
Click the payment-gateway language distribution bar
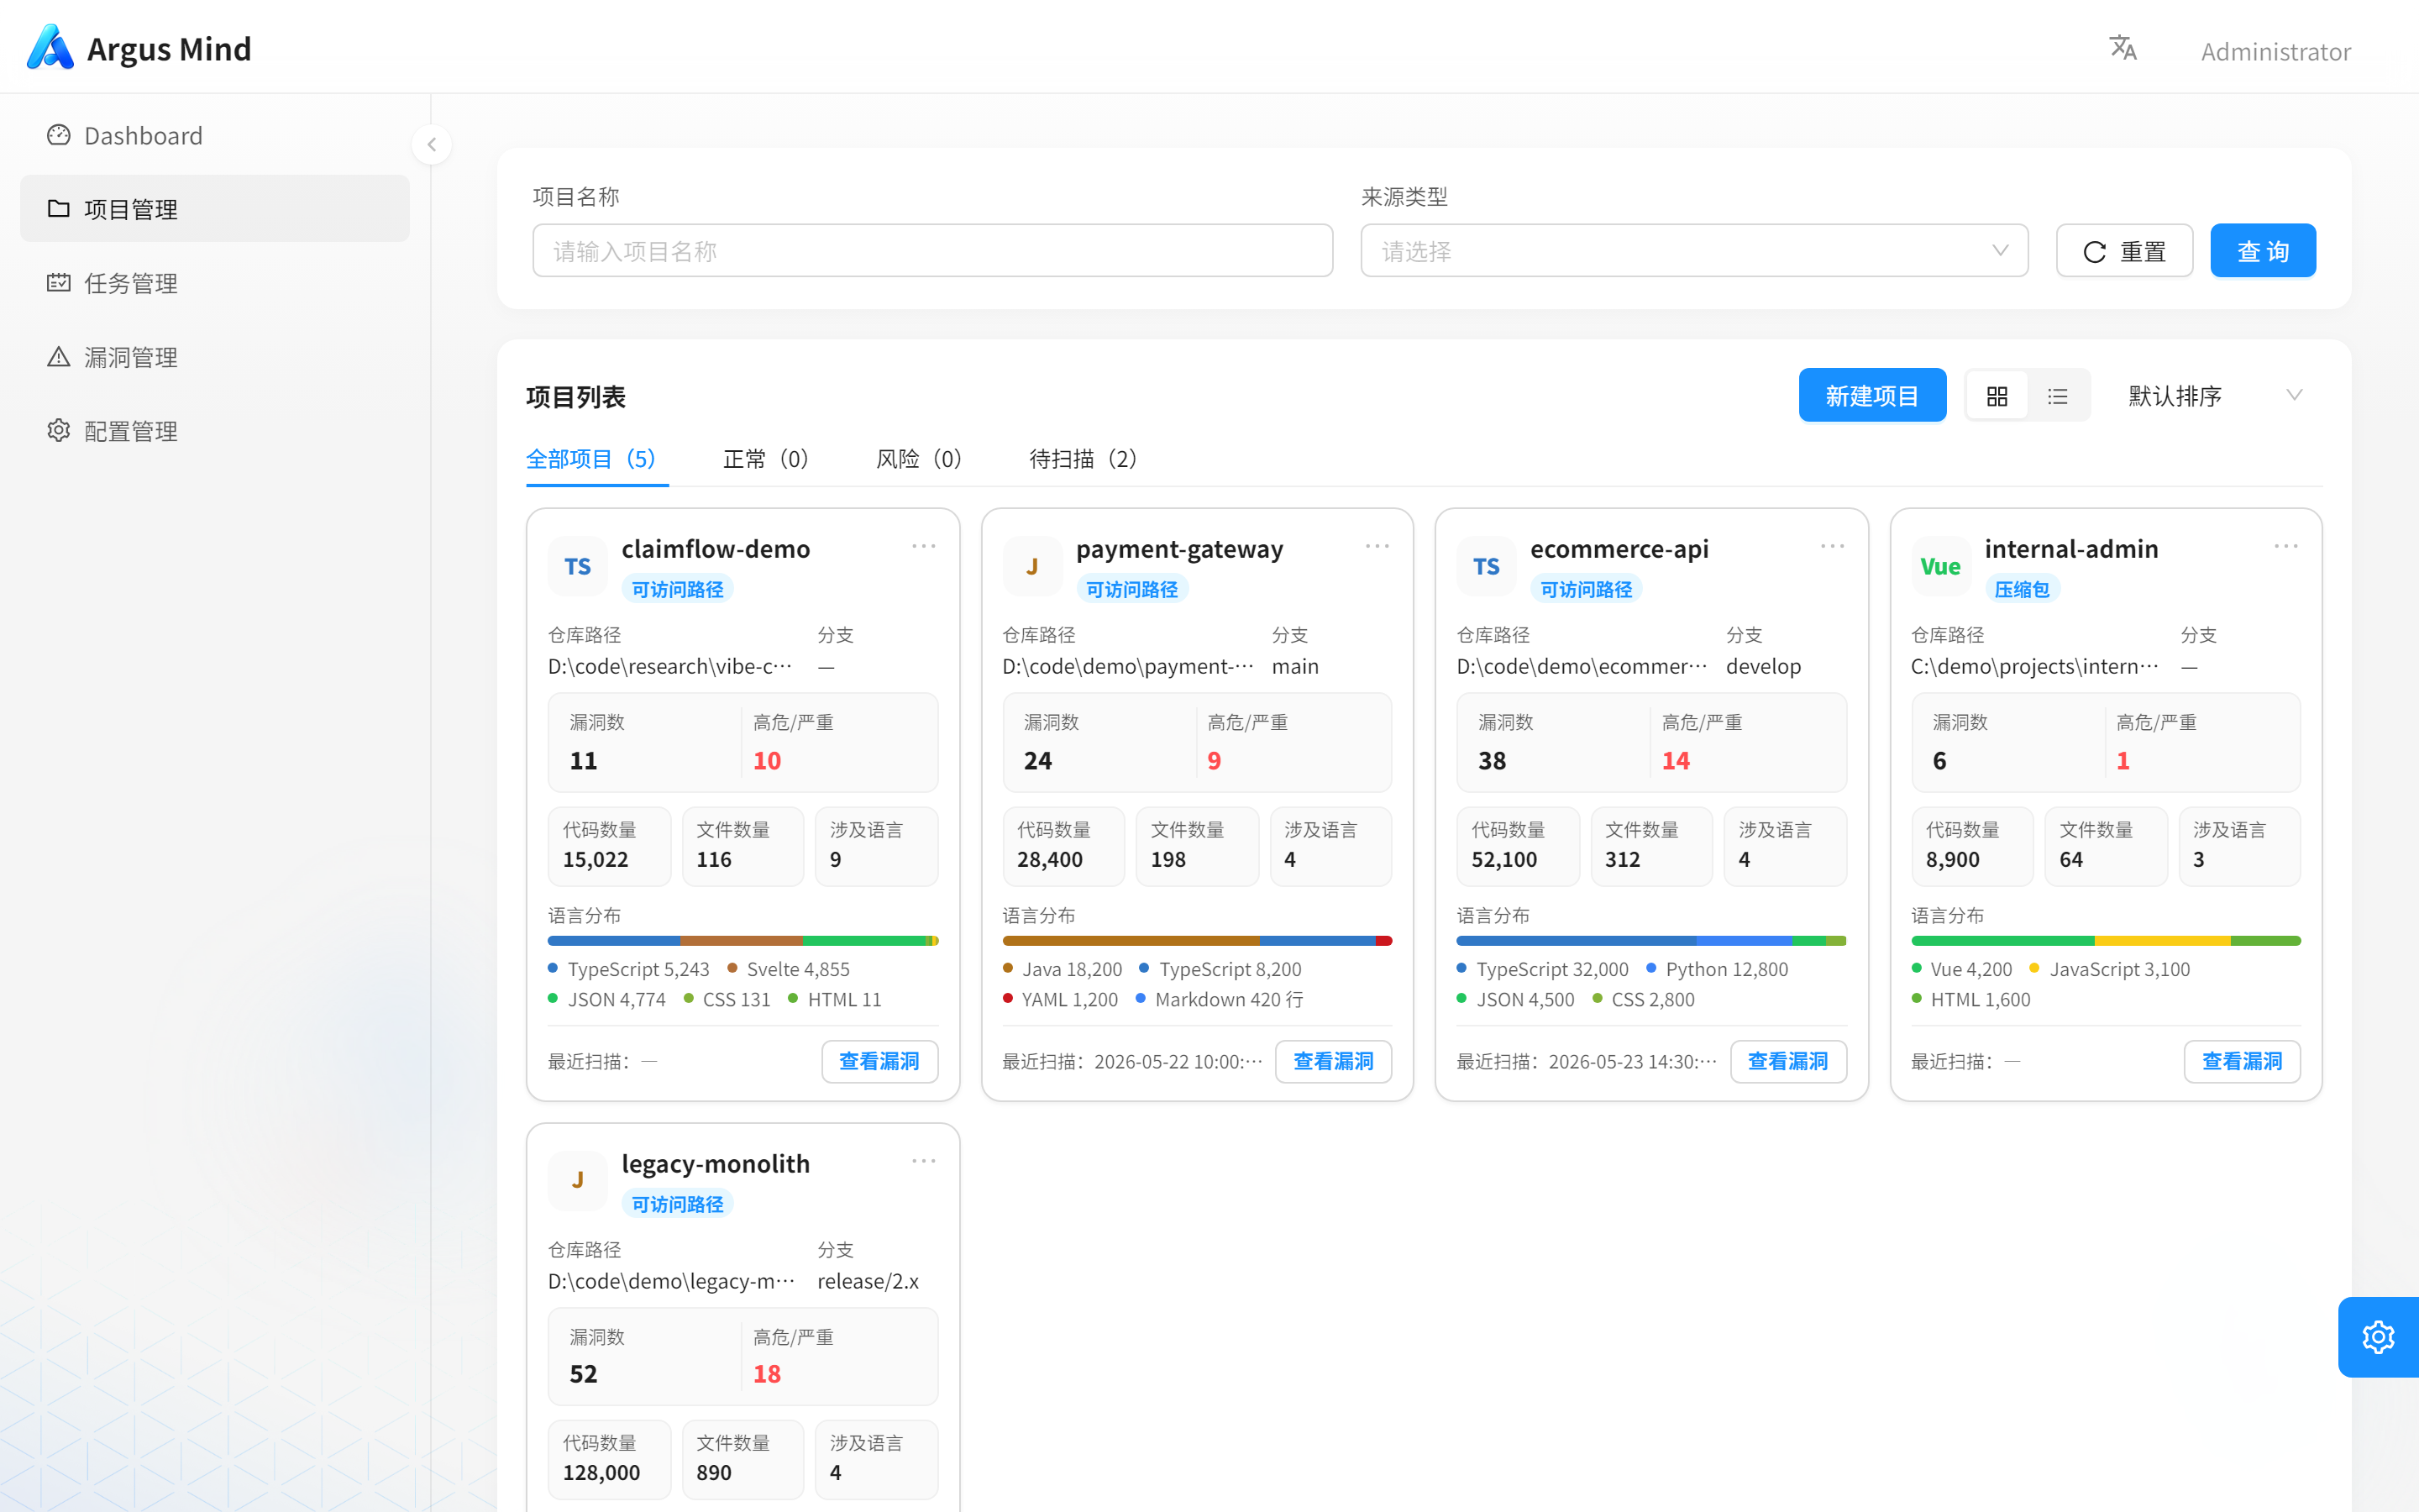[1197, 941]
